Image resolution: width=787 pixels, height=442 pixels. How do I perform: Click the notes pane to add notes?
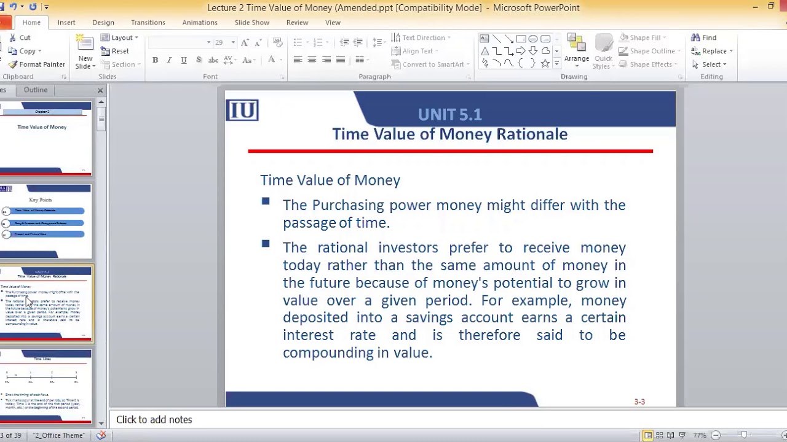click(x=393, y=420)
